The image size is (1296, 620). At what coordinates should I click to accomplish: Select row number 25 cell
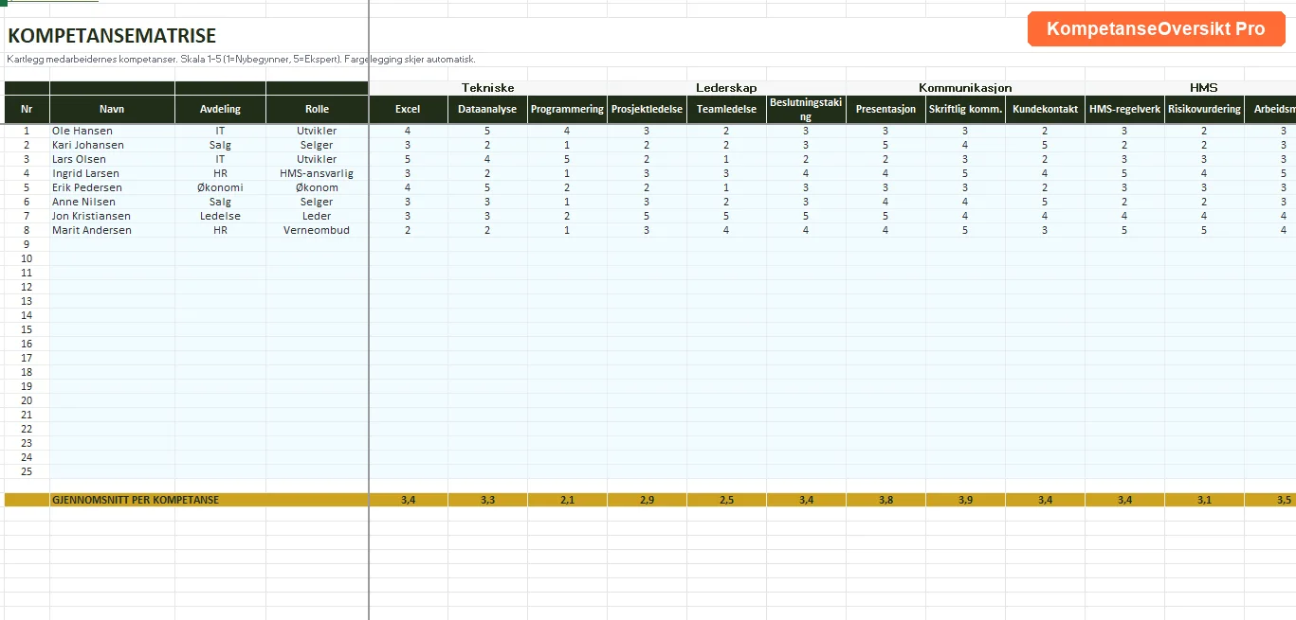tap(27, 471)
